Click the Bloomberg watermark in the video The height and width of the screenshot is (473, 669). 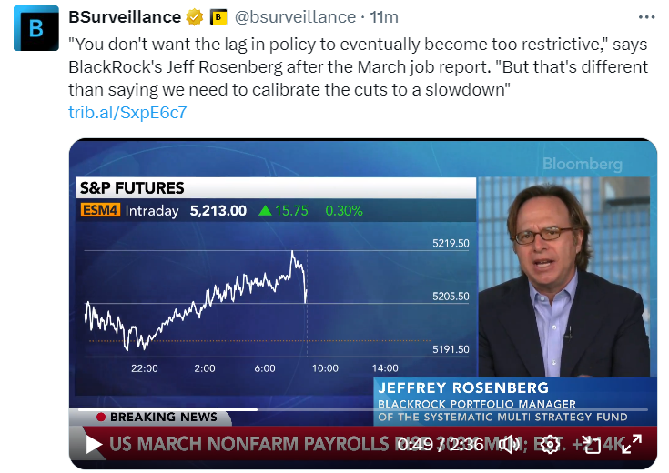(582, 165)
